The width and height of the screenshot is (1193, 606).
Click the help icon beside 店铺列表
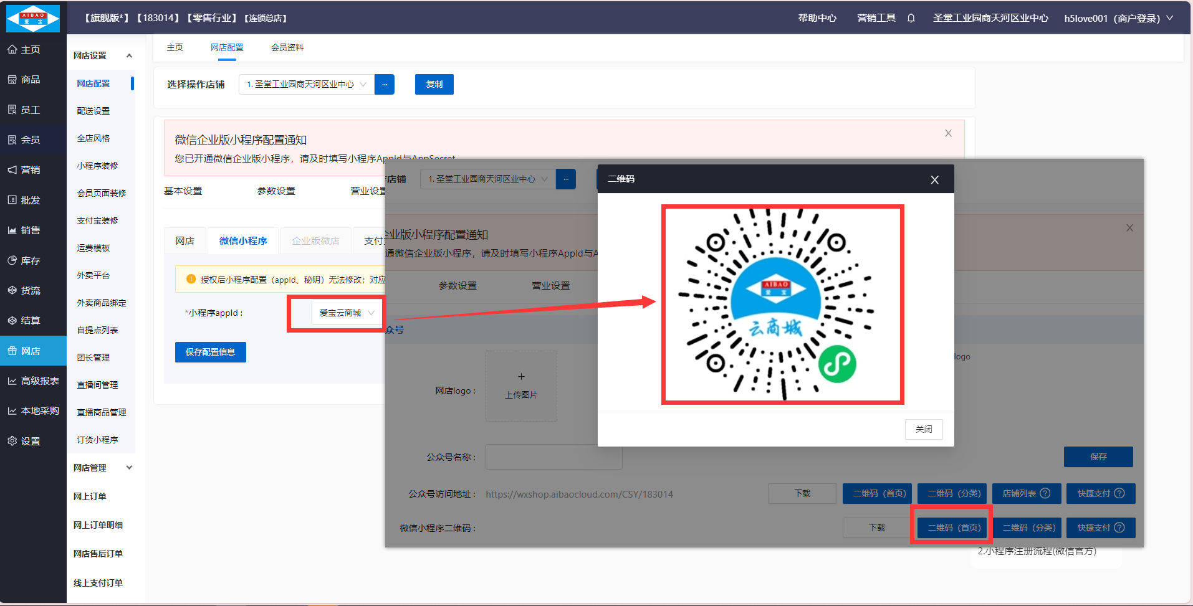[x=1045, y=493]
